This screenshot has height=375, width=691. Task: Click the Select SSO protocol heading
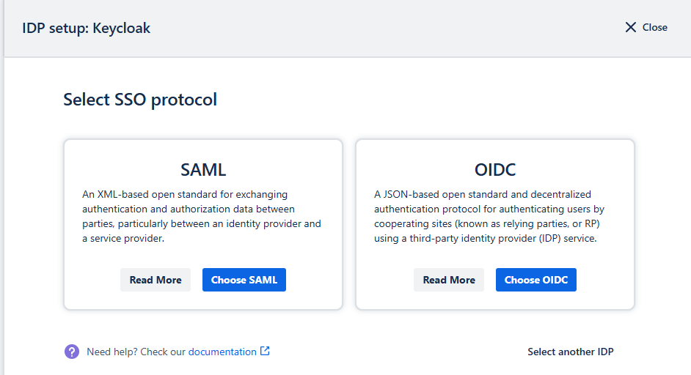tap(140, 100)
